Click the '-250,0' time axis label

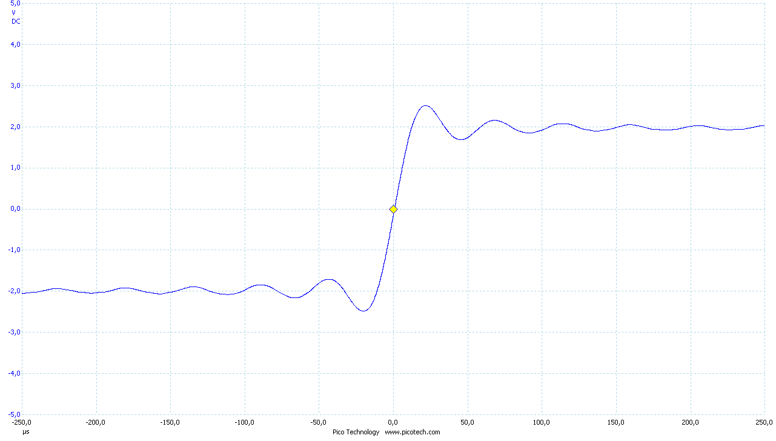pos(22,422)
